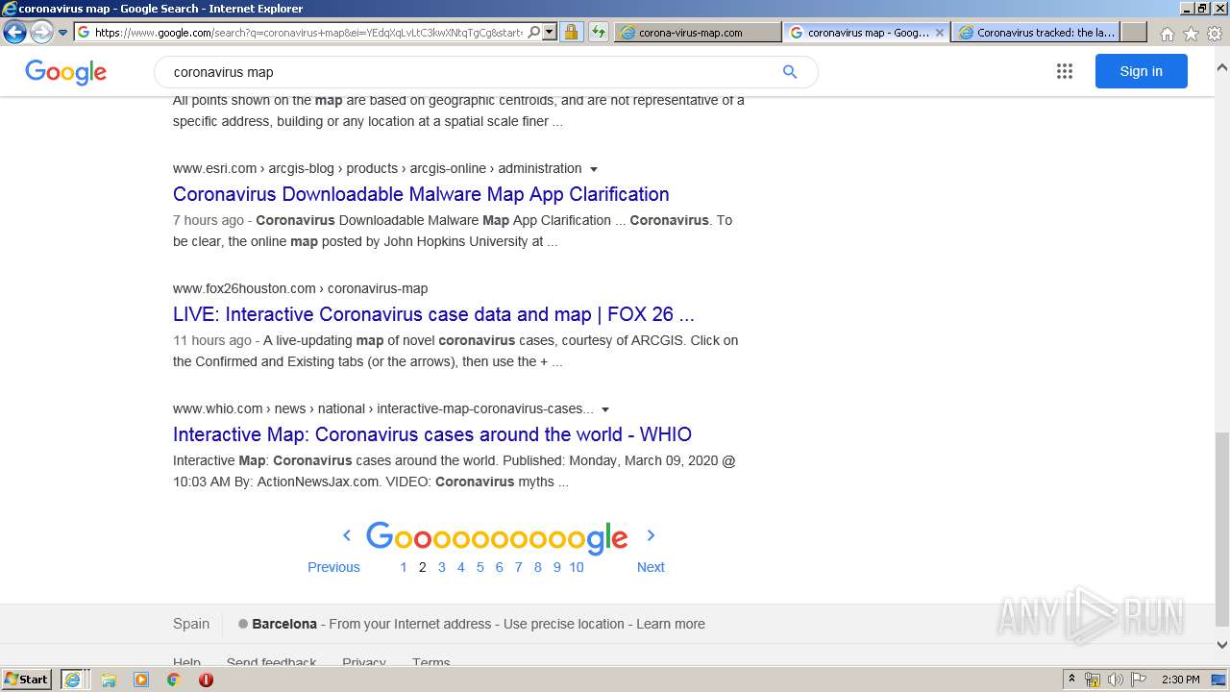1230x692 pixels.
Task: Go to results page 1
Action: (x=404, y=567)
